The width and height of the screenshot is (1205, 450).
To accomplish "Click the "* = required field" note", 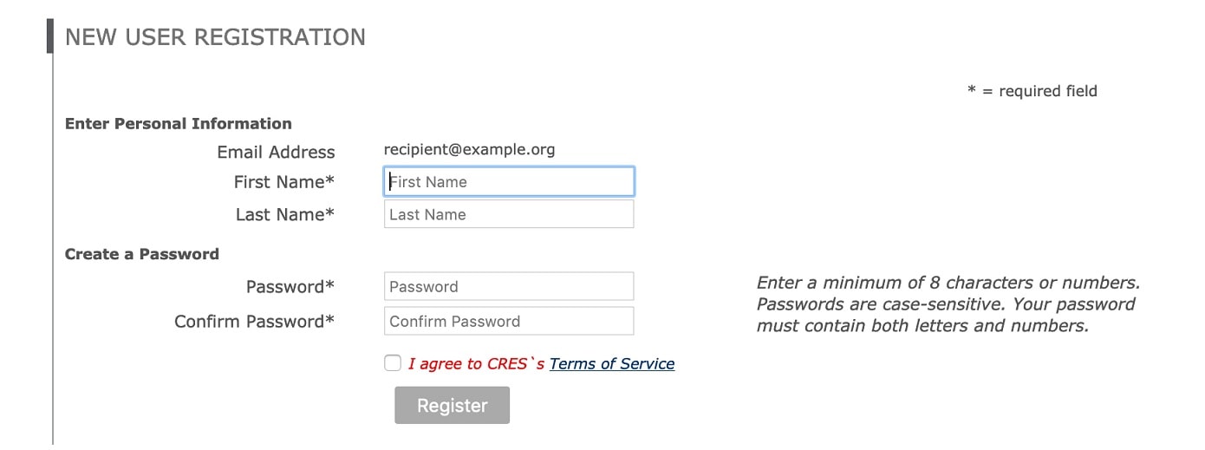I will tap(1032, 91).
